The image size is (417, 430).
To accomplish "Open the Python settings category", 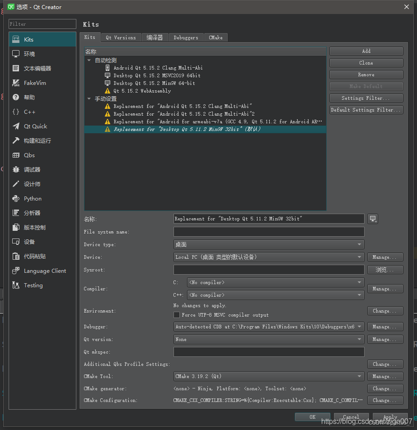I will tap(42, 199).
